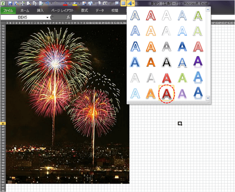Pick the orange gradient WordArt in the bottom row
The width and height of the screenshot is (235, 192).
(x=151, y=93)
